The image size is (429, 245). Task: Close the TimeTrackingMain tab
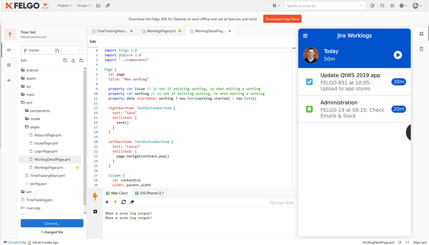pos(132,31)
